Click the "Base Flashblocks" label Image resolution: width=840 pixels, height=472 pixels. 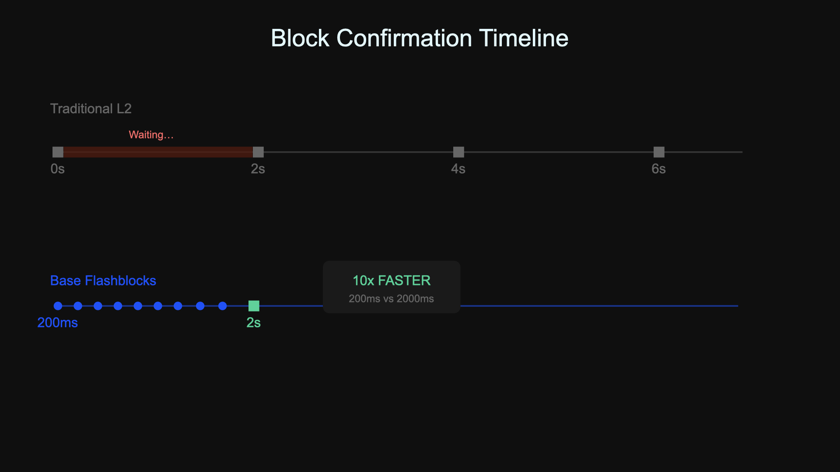click(x=103, y=281)
